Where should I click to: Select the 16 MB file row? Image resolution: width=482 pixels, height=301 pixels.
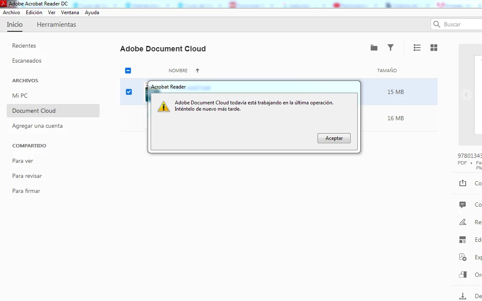tap(279, 118)
